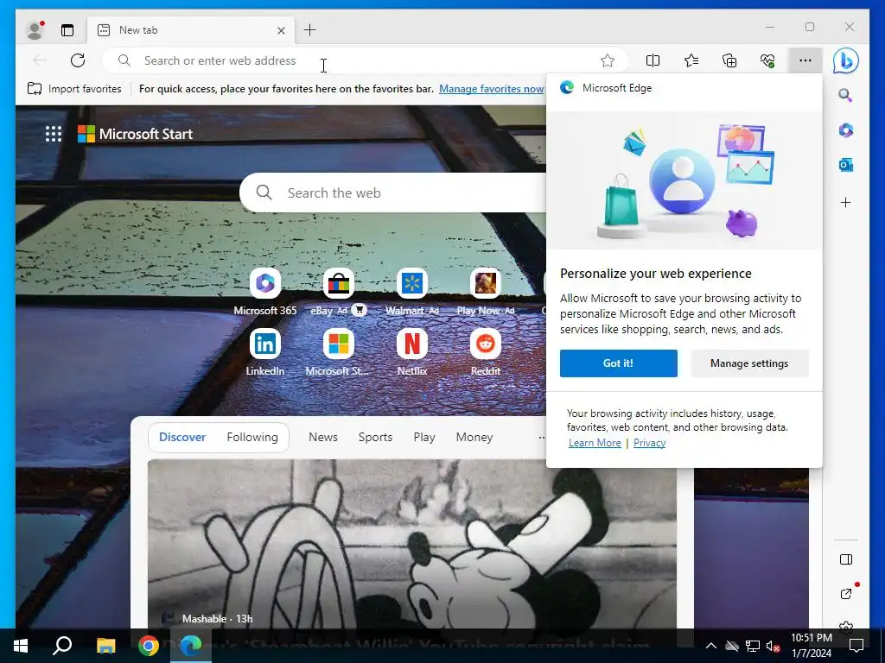Open the Mickey Mouse news story image
The image size is (885, 663).
[412, 544]
